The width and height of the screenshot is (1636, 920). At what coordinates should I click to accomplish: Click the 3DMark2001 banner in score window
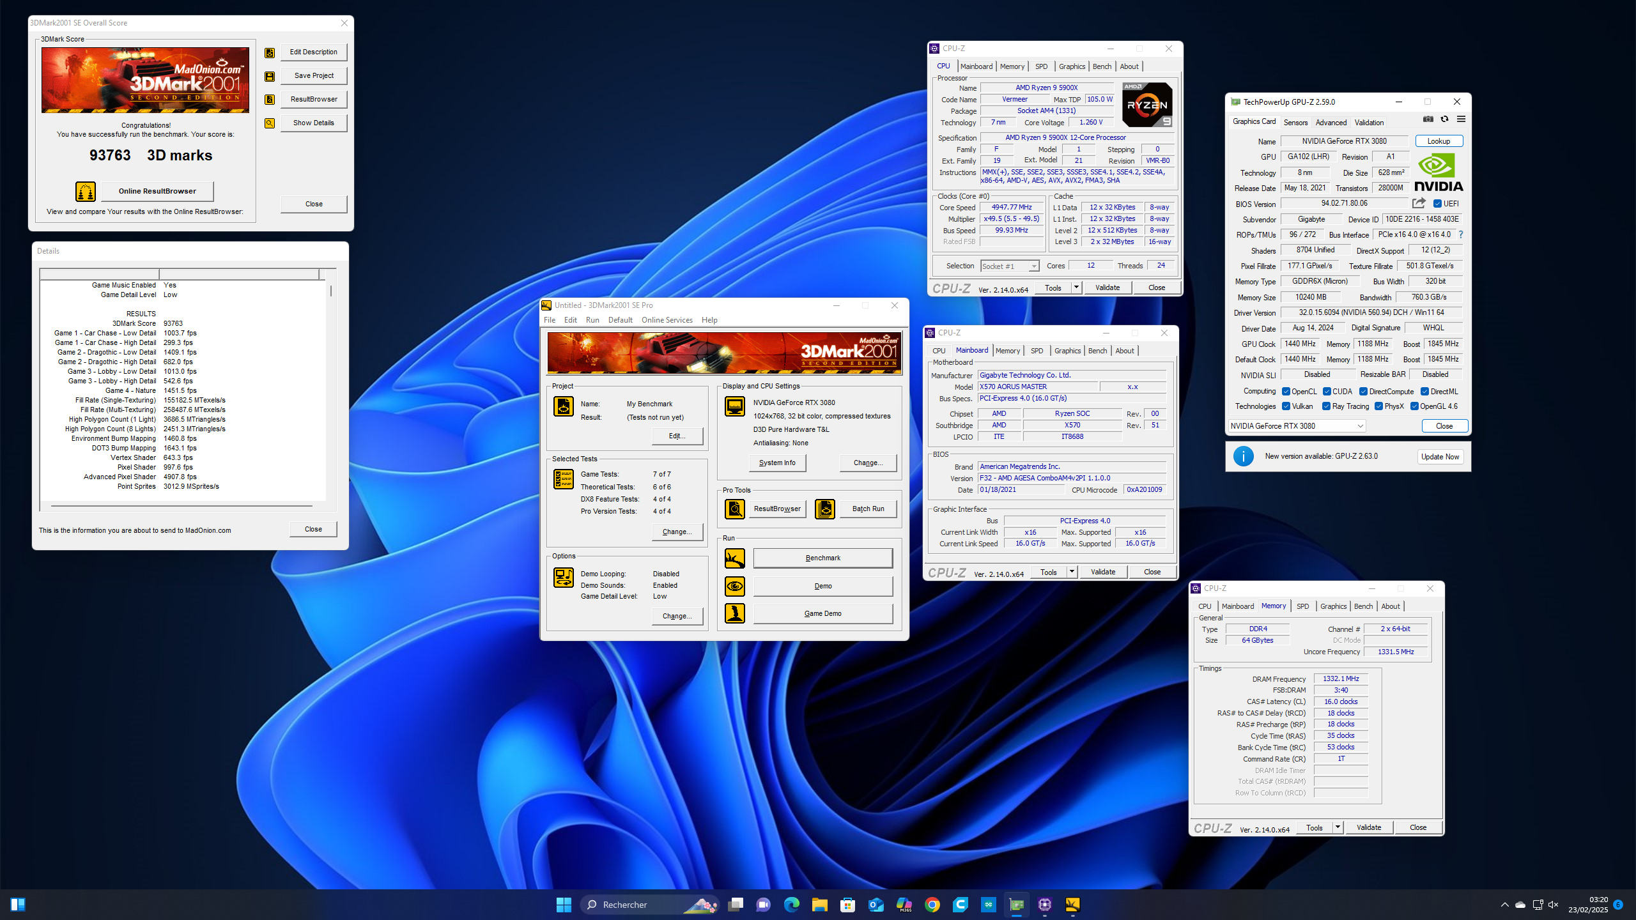pyautogui.click(x=145, y=80)
